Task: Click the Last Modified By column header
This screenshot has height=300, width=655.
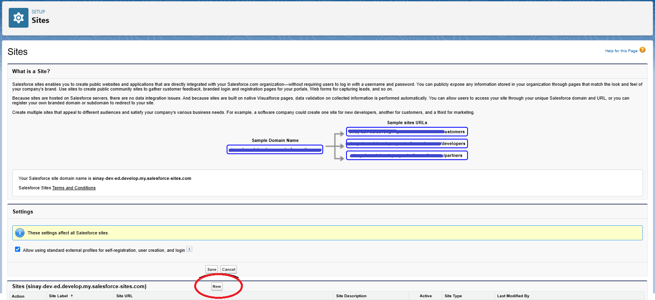Action: click(x=513, y=296)
